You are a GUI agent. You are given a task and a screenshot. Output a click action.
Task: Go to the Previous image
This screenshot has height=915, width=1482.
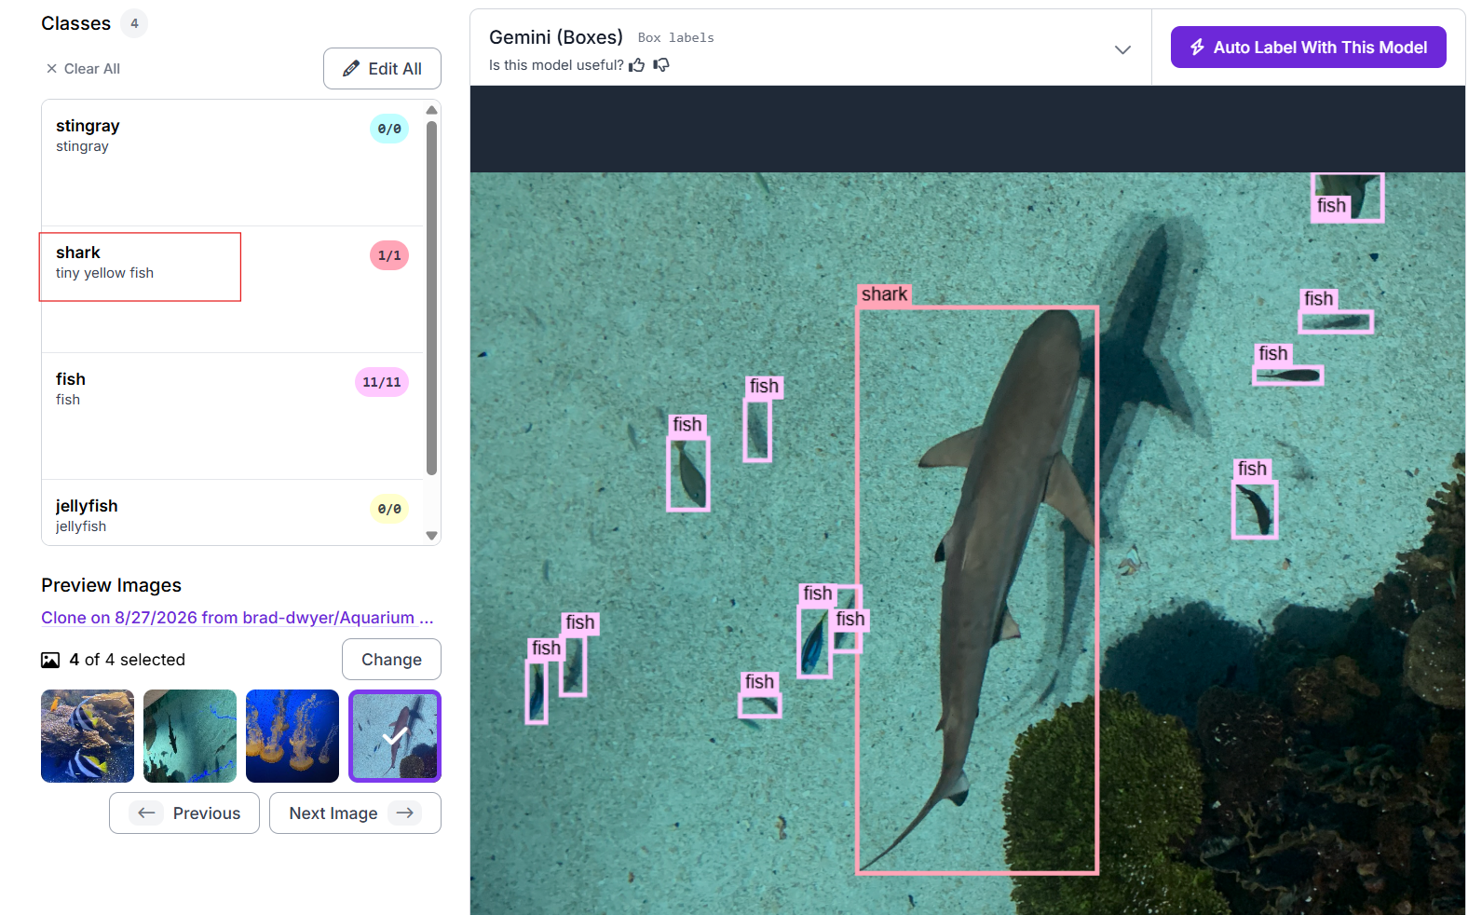pos(184,813)
